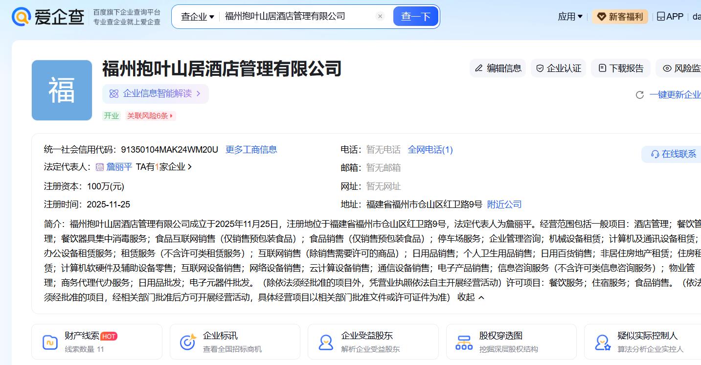This screenshot has width=701, height=365.
Task: Expand the 应用 menu dropdown
Action: 570,17
